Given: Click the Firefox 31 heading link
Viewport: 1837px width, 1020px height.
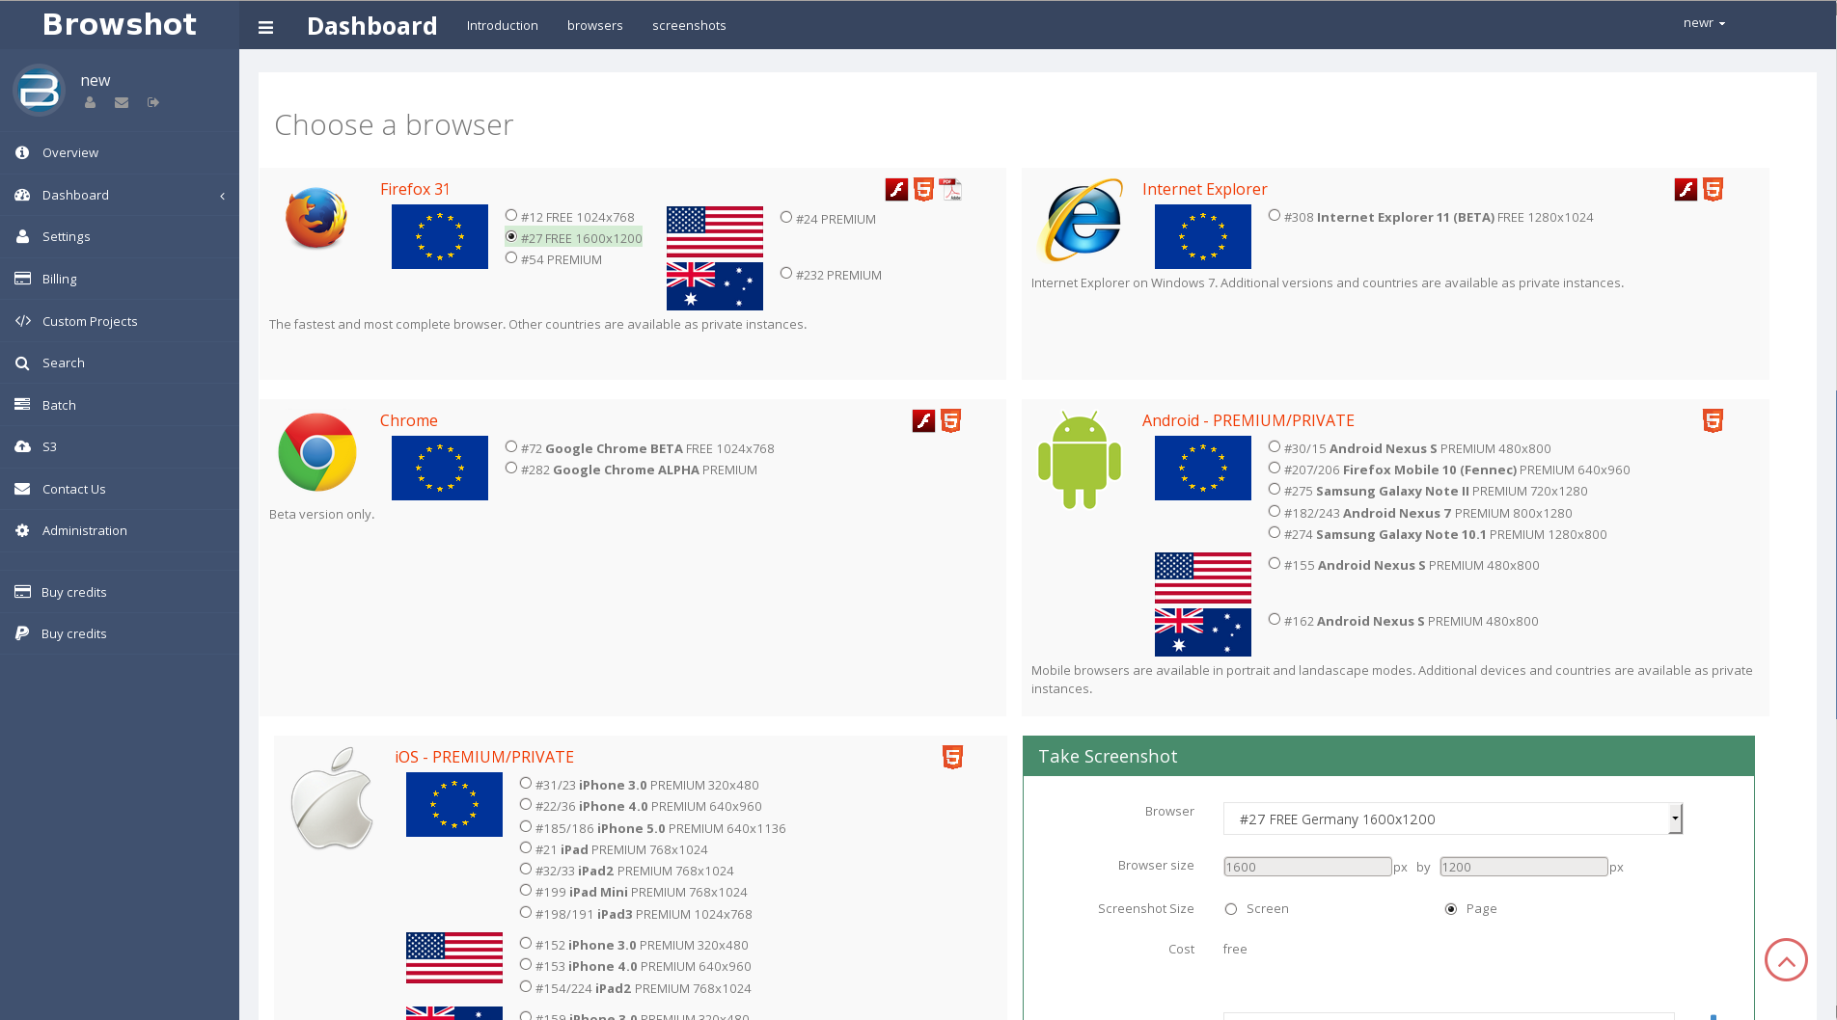Looking at the screenshot, I should tap(415, 189).
